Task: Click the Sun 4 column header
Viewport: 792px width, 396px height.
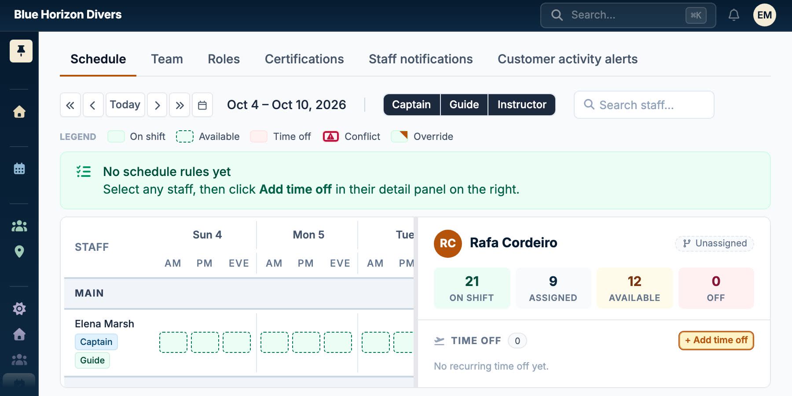Action: 207,235
